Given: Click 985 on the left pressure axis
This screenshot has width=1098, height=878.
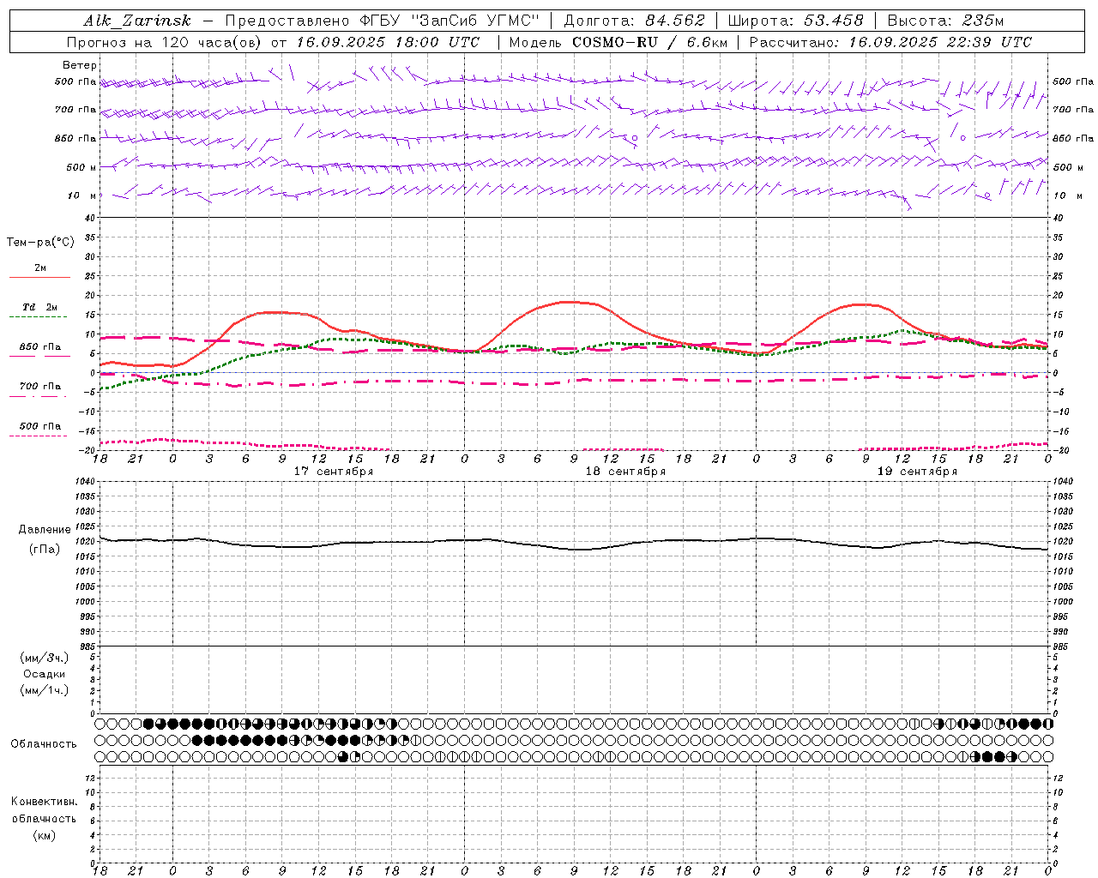Looking at the screenshot, I should click(x=88, y=646).
